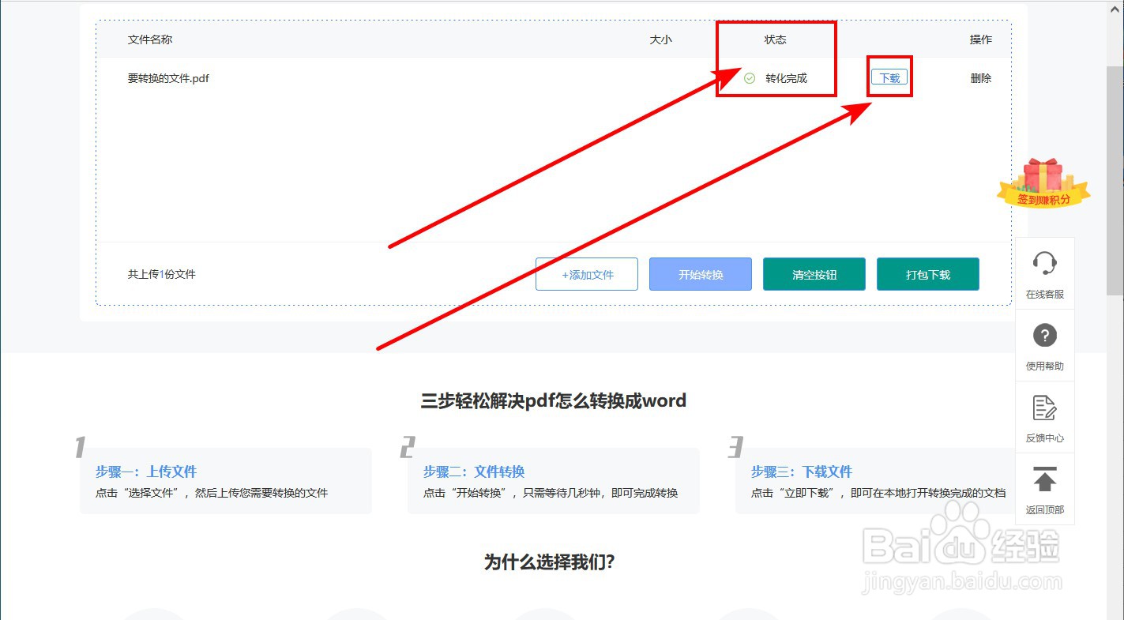Screen dimensions: 1124x620
Task: Click the 步骤二：文件转换 heading
Action: point(475,472)
